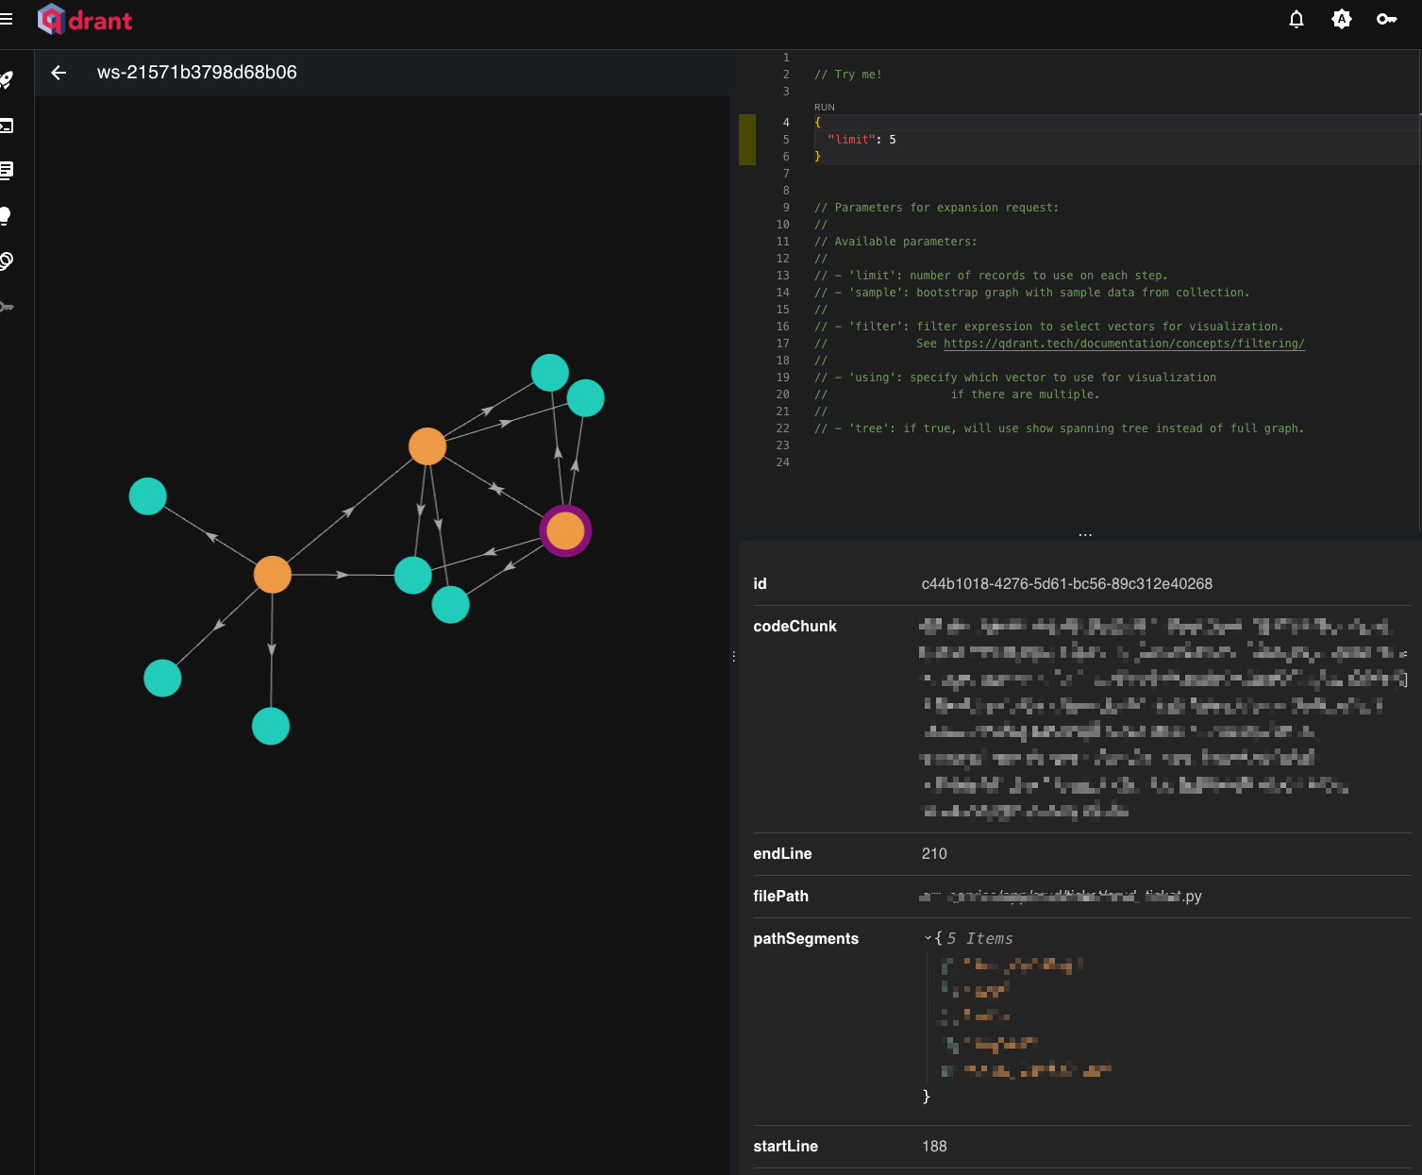
Task: Click the 'tree' parameter comment line
Action: [x=1059, y=428]
